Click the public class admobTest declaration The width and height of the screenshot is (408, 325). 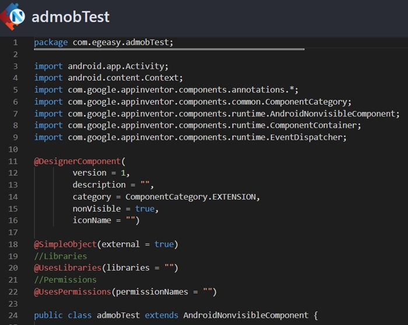[x=176, y=315]
